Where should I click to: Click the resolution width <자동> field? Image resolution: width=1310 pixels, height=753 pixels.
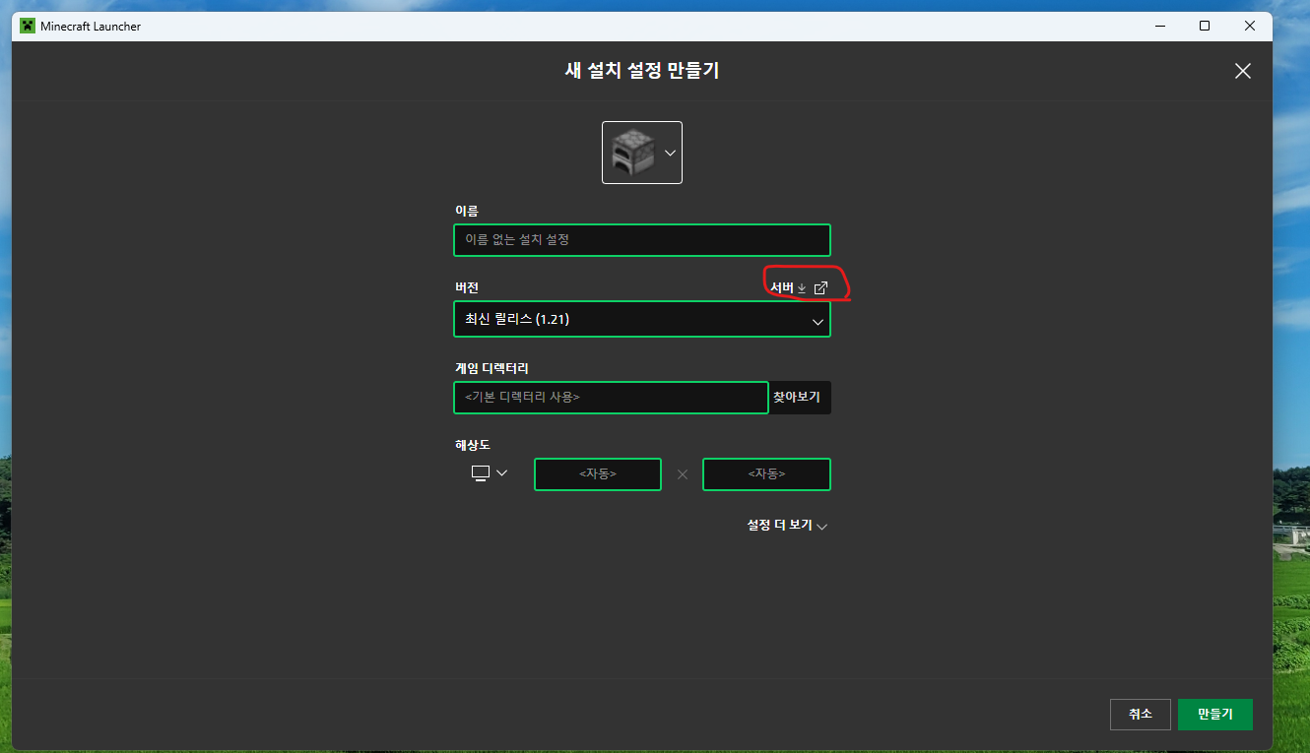598,474
